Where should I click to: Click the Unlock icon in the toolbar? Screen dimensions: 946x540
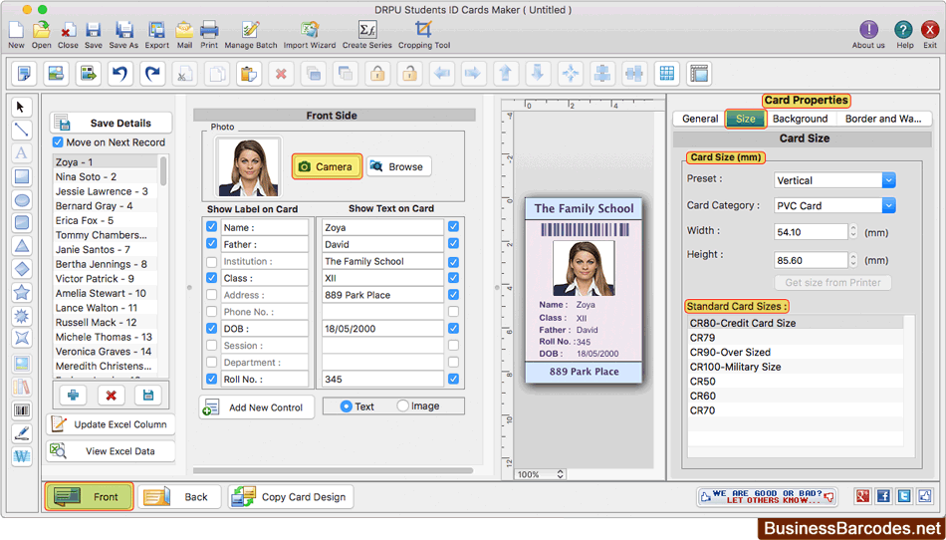pyautogui.click(x=409, y=74)
